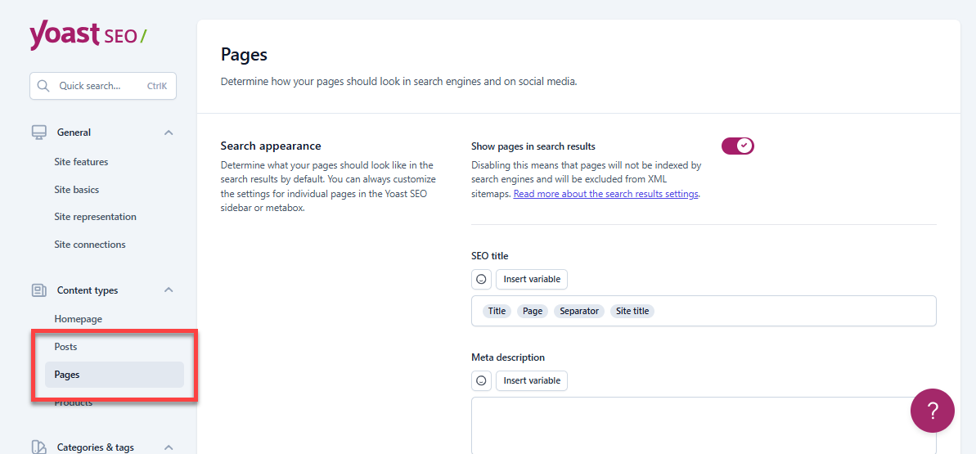Click the SEO title input area
Image resolution: width=976 pixels, height=454 pixels.
(x=704, y=311)
